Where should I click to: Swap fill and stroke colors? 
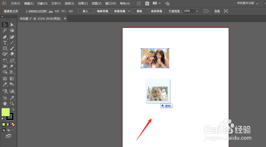[x=13, y=110]
